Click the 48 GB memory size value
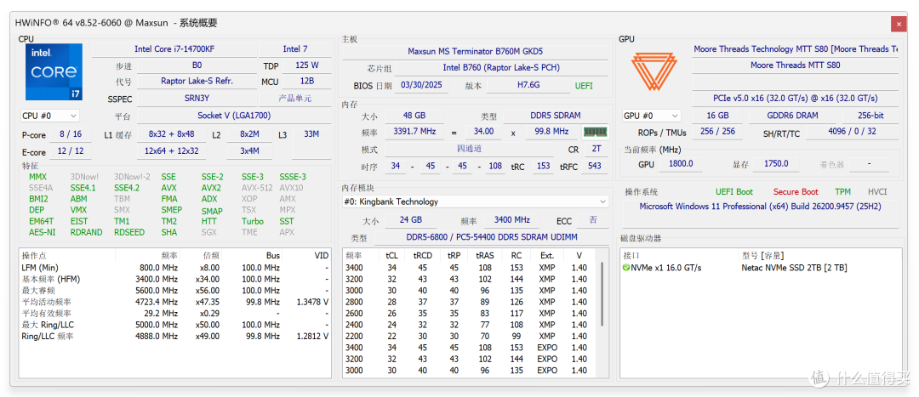The height and width of the screenshot is (397, 919). coord(414,116)
